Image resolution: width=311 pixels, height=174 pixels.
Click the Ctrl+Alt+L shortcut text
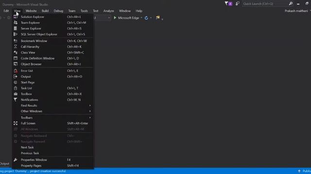[x=74, y=17]
